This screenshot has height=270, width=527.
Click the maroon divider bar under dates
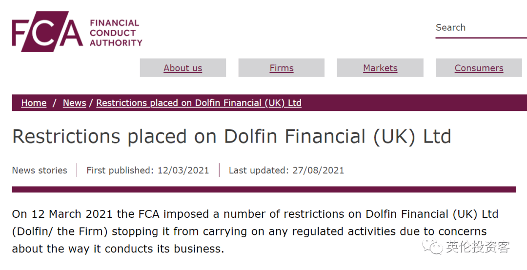coord(264,189)
